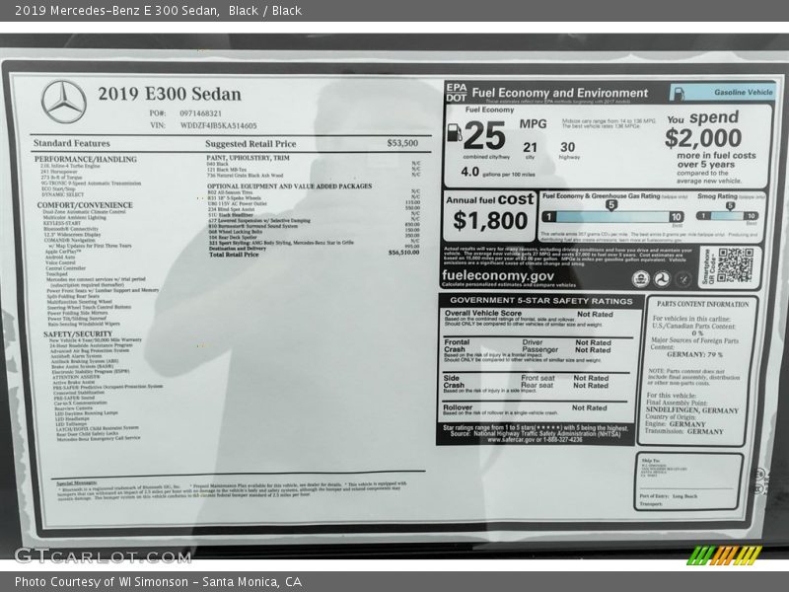Click the 'Rear Deck Spoiler' option line
Screen dimensions: 789x592
click(x=233, y=237)
